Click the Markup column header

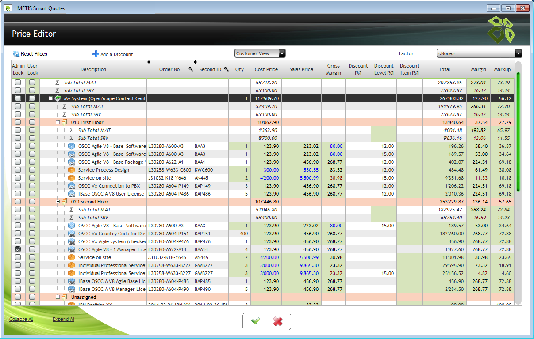(x=502, y=69)
